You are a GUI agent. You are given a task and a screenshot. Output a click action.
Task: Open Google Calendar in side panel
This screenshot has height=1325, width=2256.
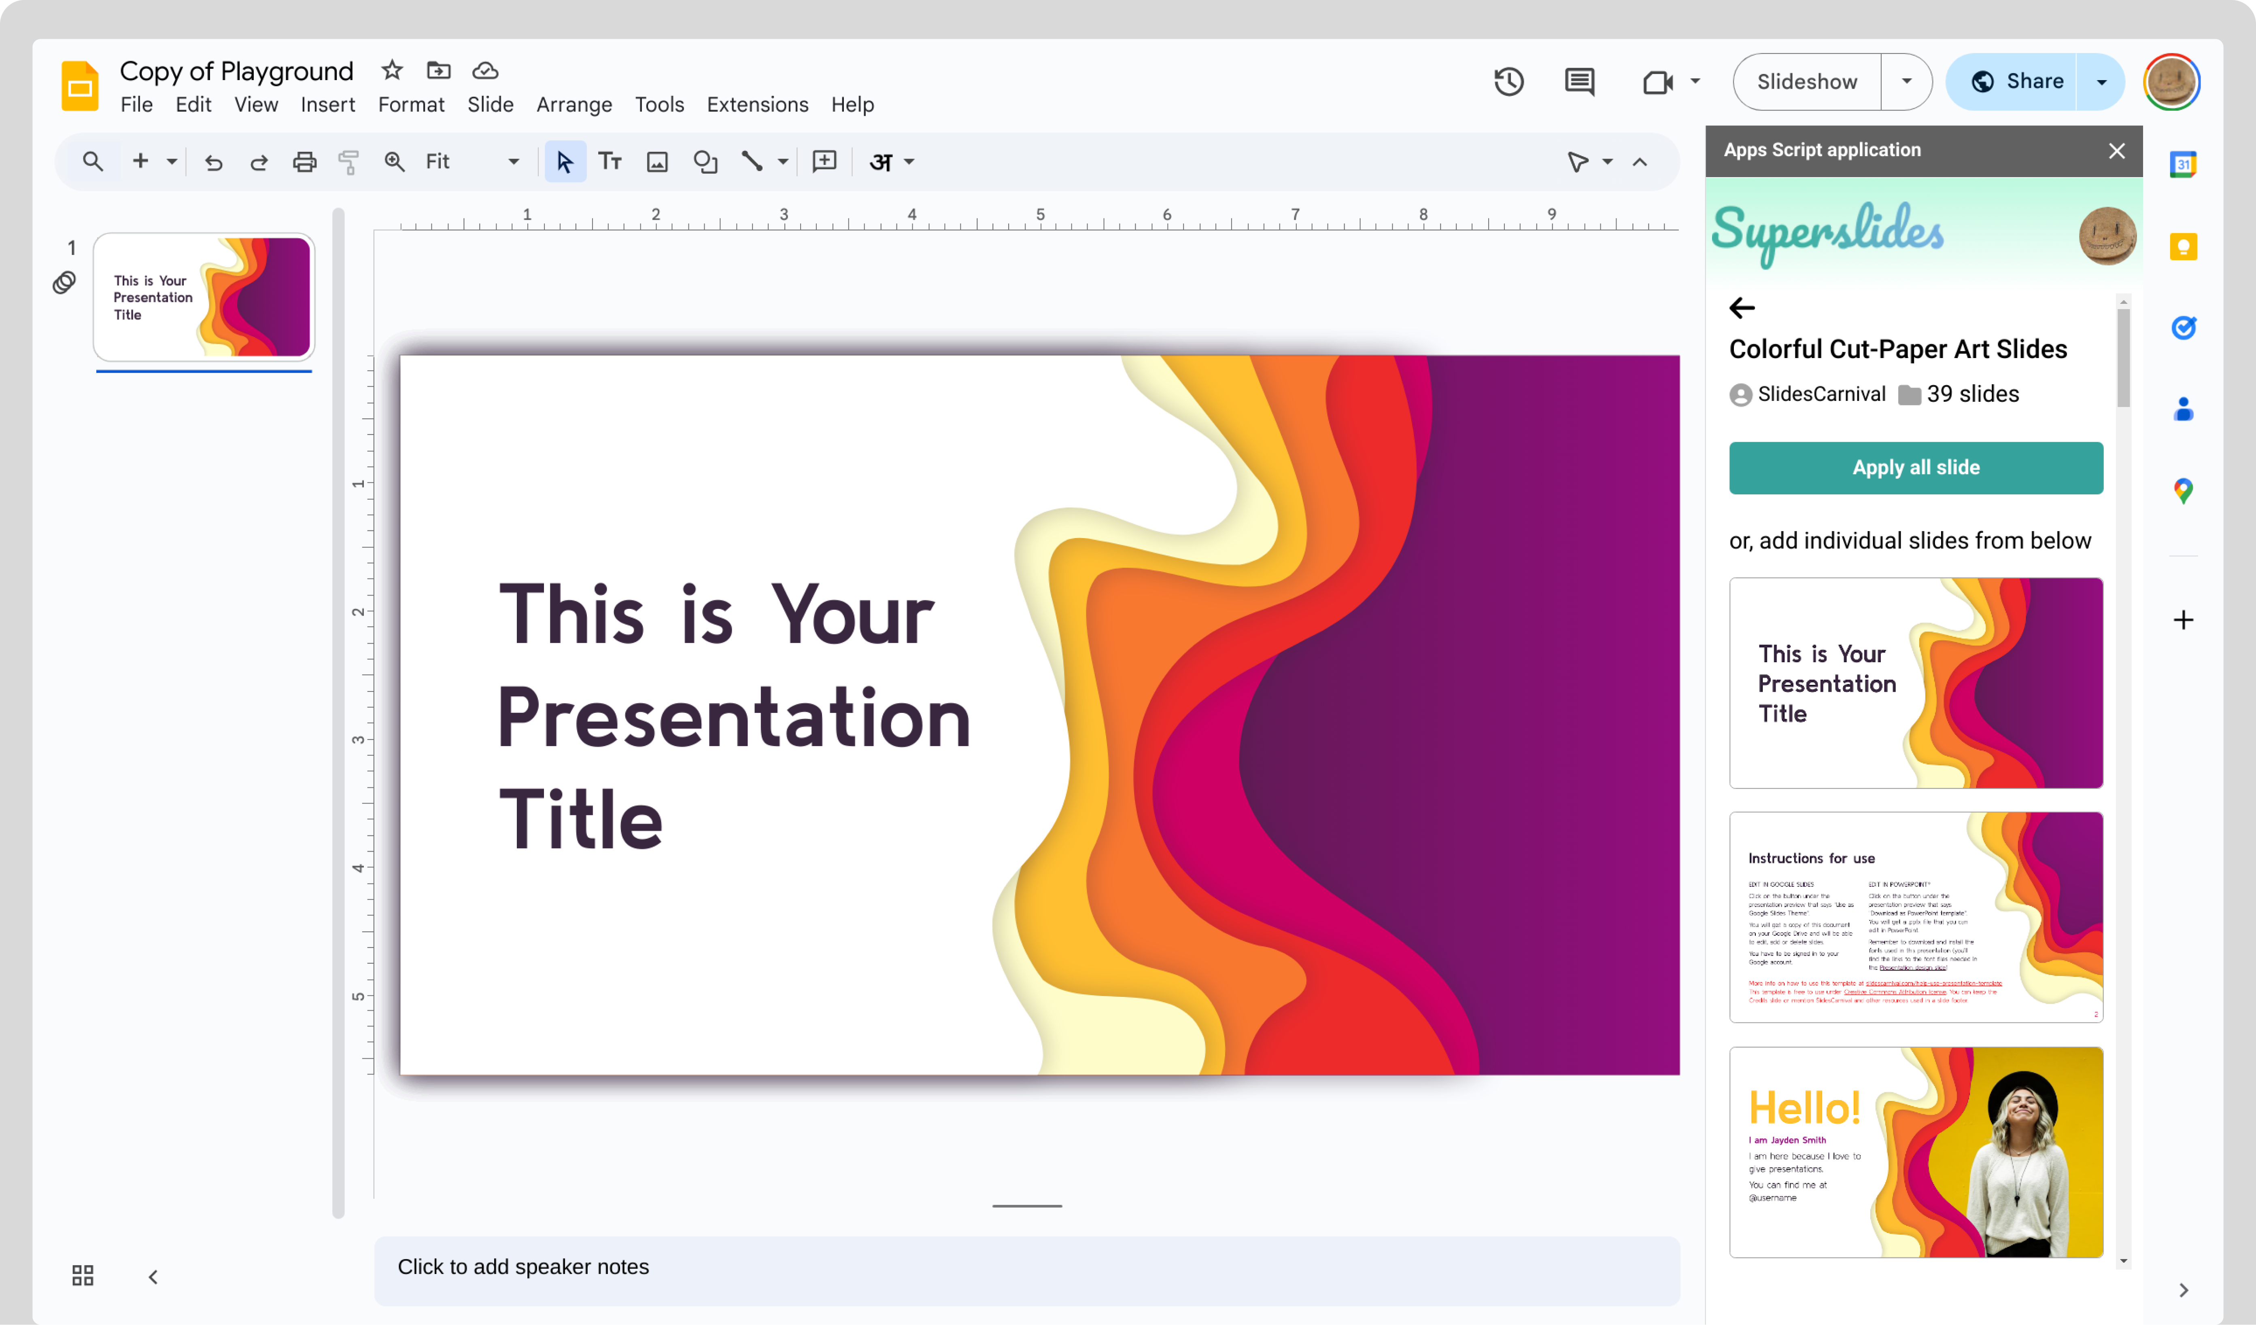pyautogui.click(x=2183, y=164)
